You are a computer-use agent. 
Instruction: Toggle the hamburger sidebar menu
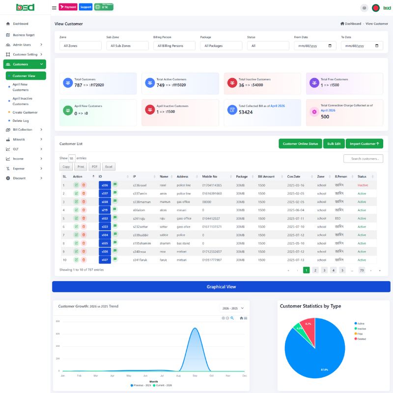pos(54,8)
